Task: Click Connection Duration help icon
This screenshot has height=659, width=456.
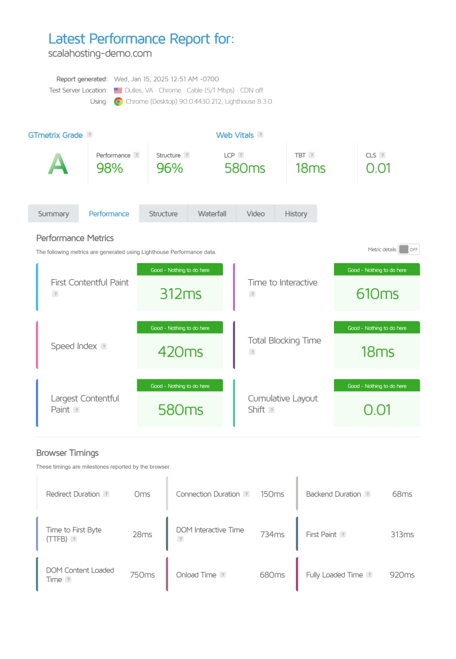Action: click(x=246, y=494)
